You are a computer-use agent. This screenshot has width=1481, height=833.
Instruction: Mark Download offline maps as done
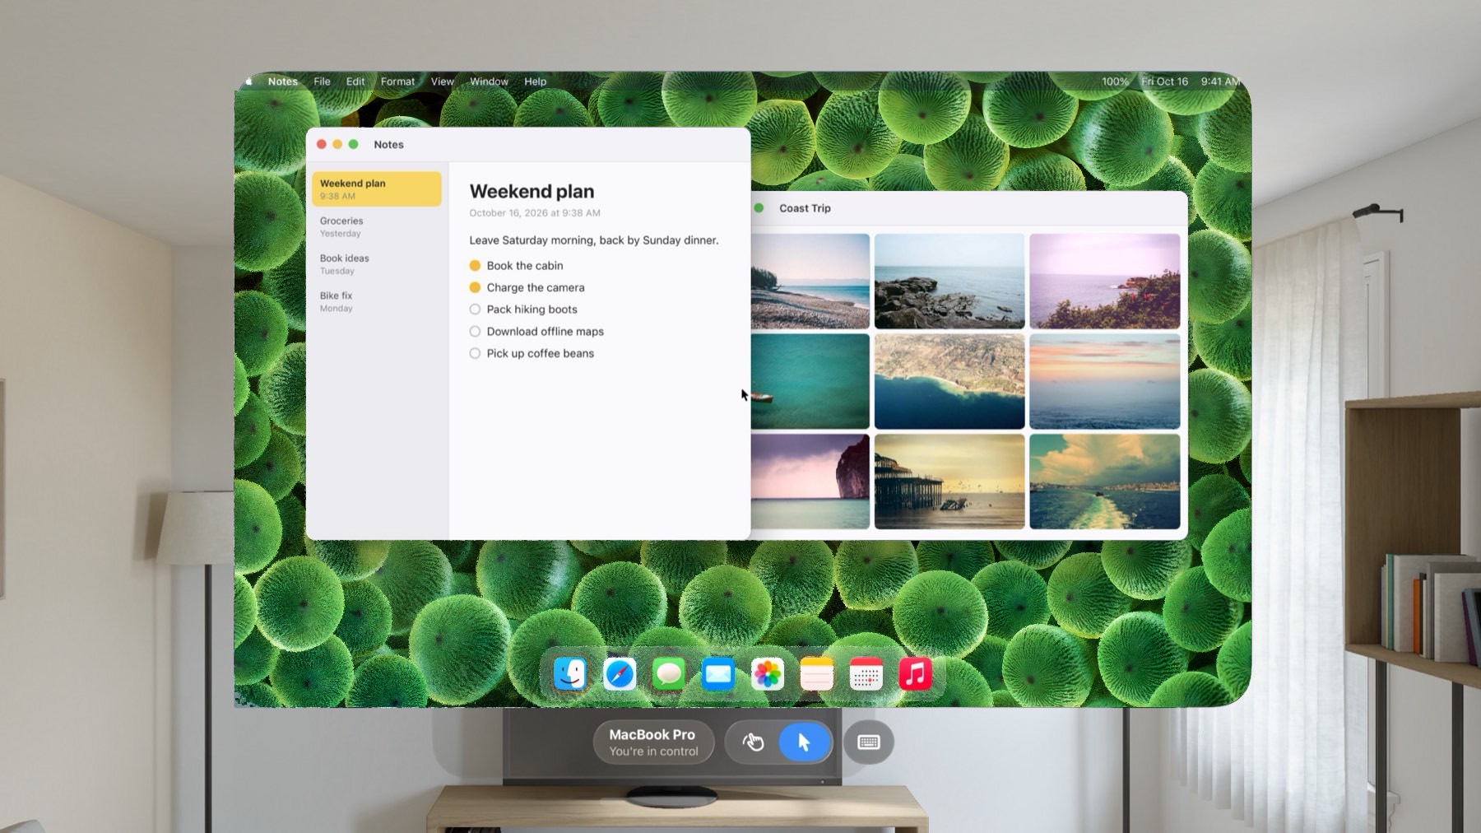pos(475,332)
